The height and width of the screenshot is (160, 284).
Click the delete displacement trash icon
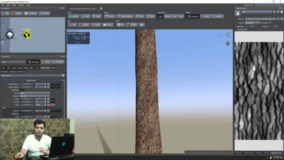pos(282,12)
